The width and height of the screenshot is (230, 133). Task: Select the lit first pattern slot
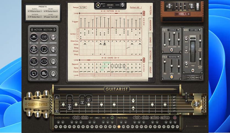click(119, 127)
